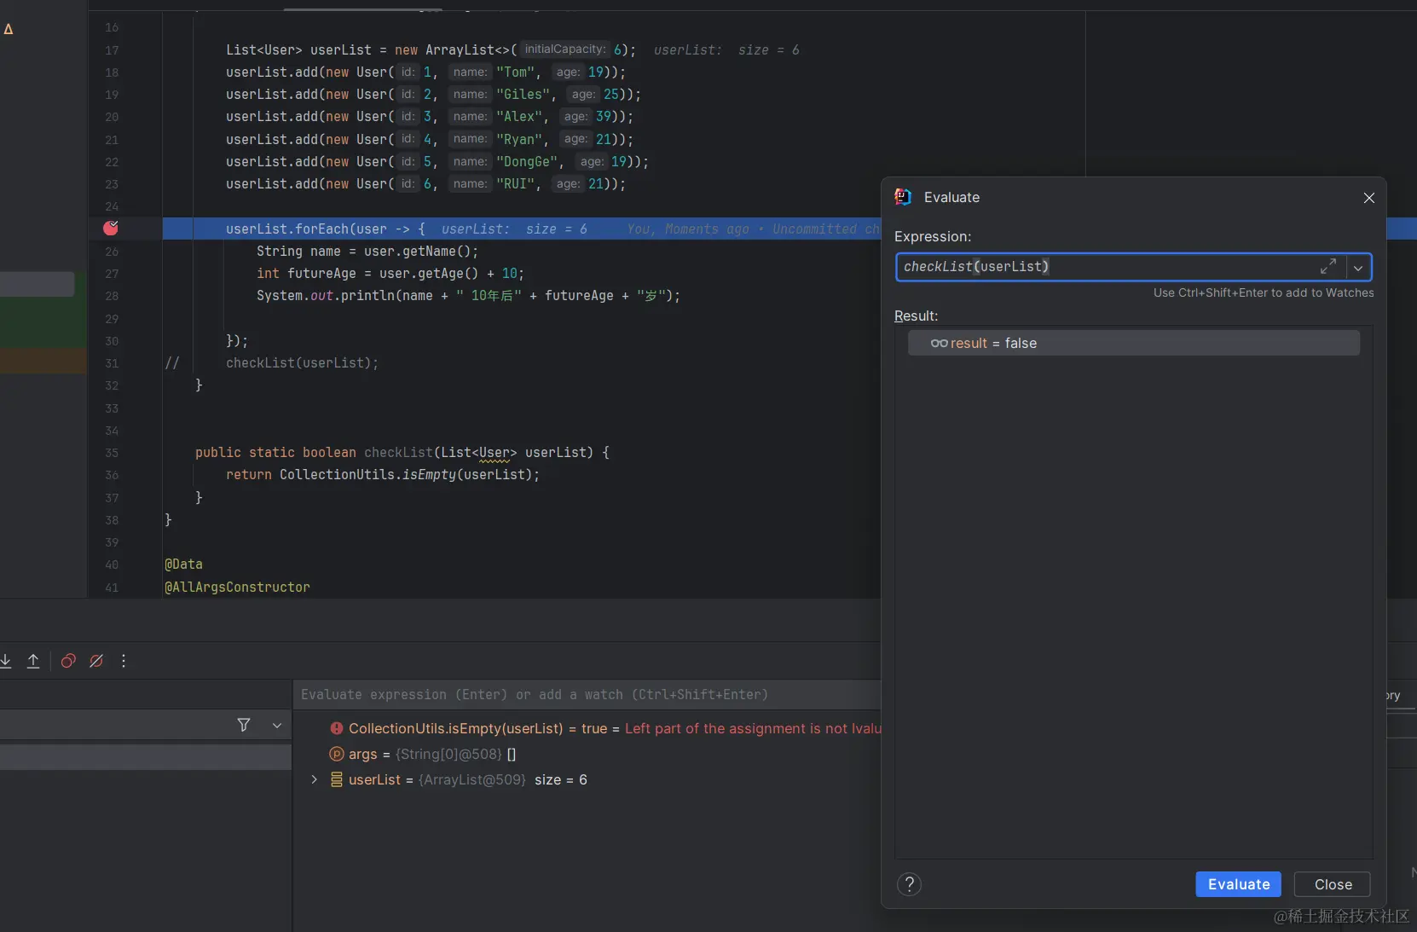Screen dimensions: 1417x932
Task: Select the CollectionUtils.isEmpty(userList) watch row
Action: pos(587,728)
